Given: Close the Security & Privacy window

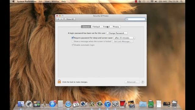Looking at the screenshot, I should 57,16.
